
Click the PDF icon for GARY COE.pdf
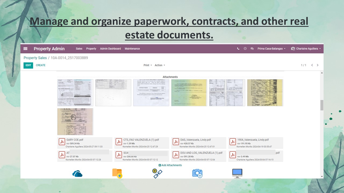pyautogui.click(x=62, y=142)
